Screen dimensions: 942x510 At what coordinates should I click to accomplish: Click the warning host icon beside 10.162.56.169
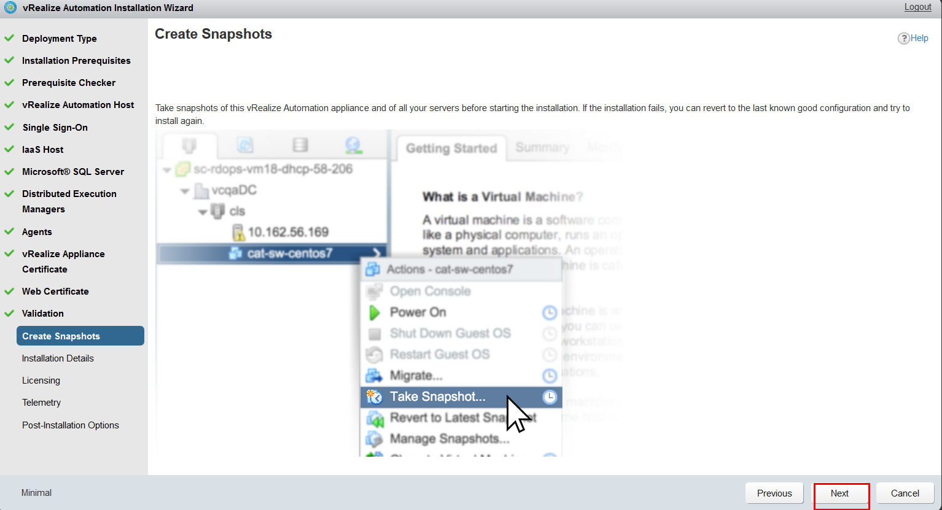[x=238, y=232]
